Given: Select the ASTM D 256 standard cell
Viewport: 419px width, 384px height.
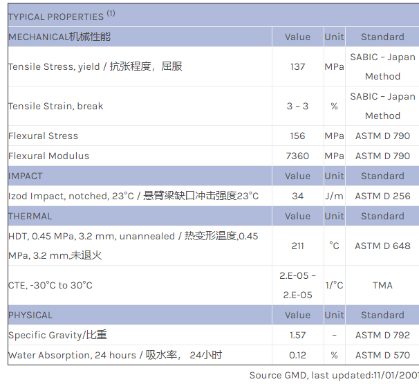Looking at the screenshot, I should (382, 196).
